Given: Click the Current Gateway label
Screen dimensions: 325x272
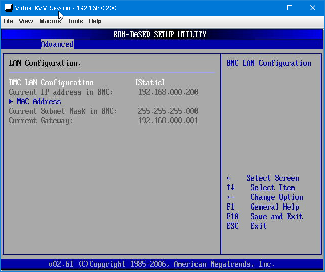Looking at the screenshot, I should point(41,120).
